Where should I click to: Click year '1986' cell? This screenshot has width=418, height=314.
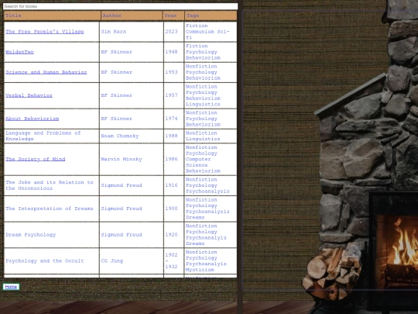coord(174,159)
